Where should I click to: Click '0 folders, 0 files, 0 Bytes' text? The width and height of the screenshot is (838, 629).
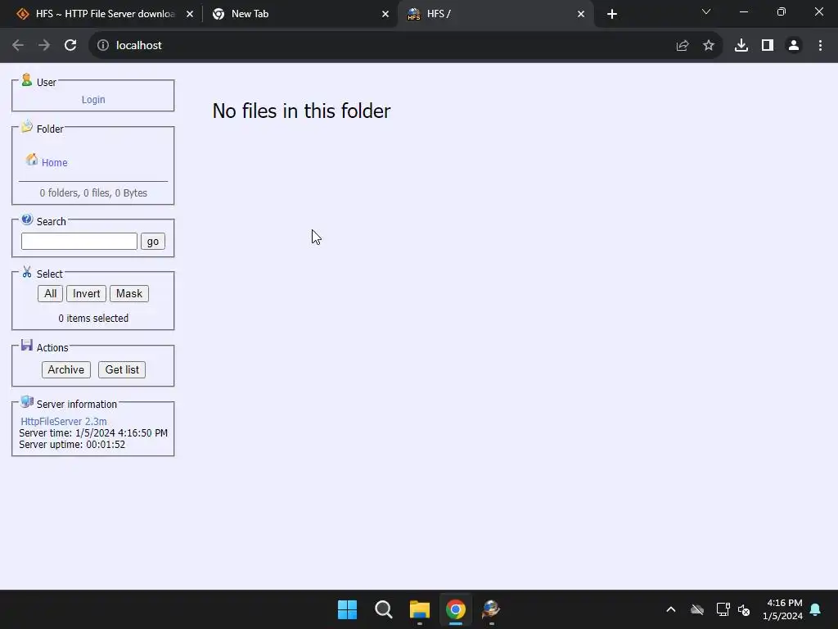tap(93, 193)
